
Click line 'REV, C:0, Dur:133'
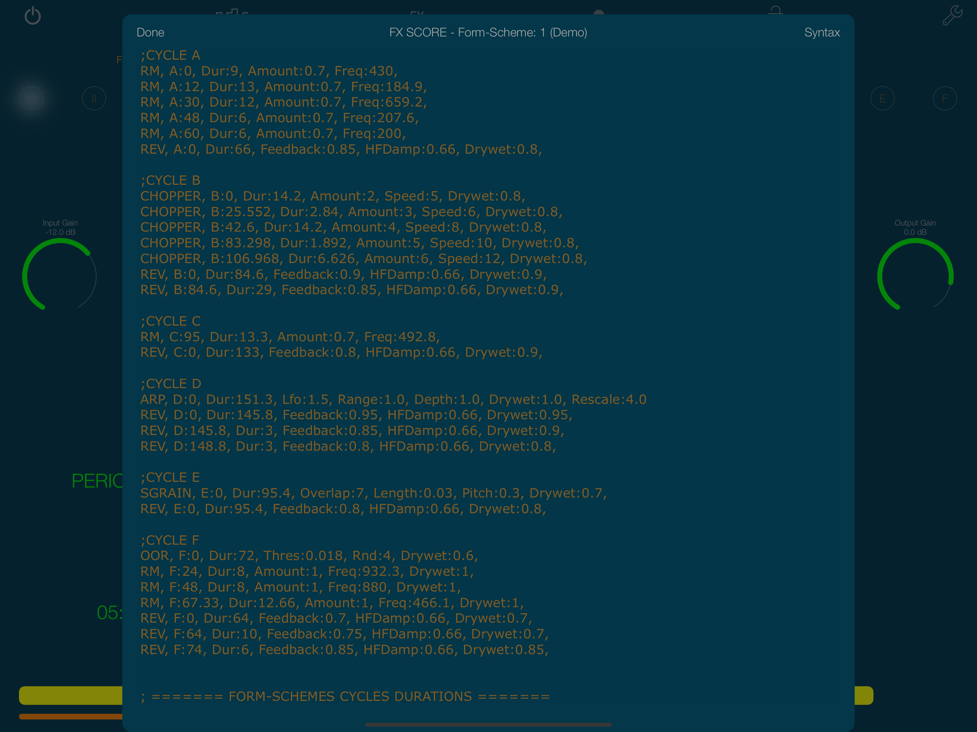click(x=342, y=352)
